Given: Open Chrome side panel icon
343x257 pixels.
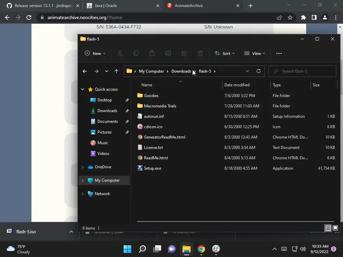Looking at the screenshot, I should [314, 17].
